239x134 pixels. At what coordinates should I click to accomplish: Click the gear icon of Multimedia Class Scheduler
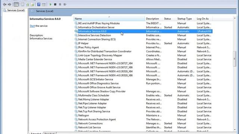76,95
